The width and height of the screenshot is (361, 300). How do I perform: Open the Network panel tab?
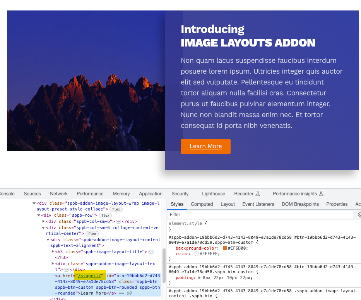click(59, 194)
